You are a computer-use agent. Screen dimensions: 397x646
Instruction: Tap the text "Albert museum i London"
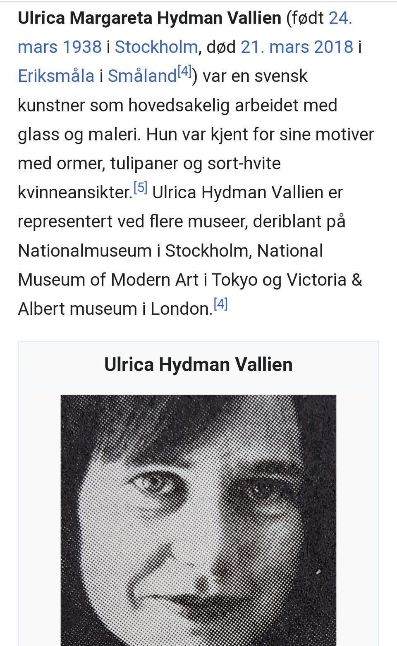click(115, 309)
